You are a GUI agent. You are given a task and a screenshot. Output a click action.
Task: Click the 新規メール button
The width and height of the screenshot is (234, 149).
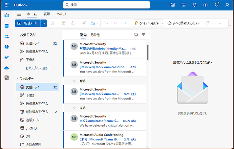tap(28, 23)
